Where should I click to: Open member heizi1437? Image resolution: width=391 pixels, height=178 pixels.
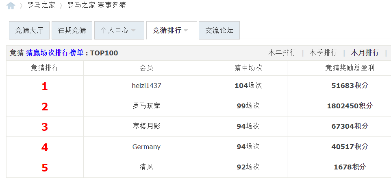(x=146, y=86)
